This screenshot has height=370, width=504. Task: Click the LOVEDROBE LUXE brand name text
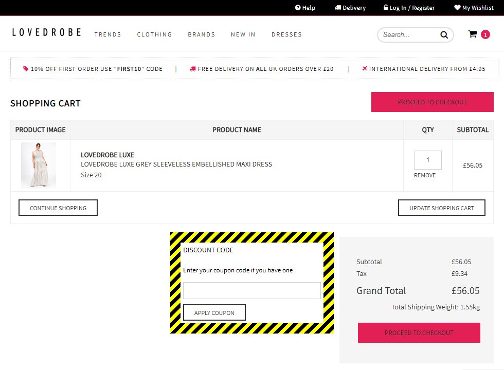pyautogui.click(x=107, y=155)
